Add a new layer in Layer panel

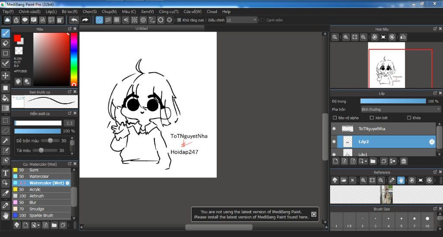pyautogui.click(x=335, y=161)
